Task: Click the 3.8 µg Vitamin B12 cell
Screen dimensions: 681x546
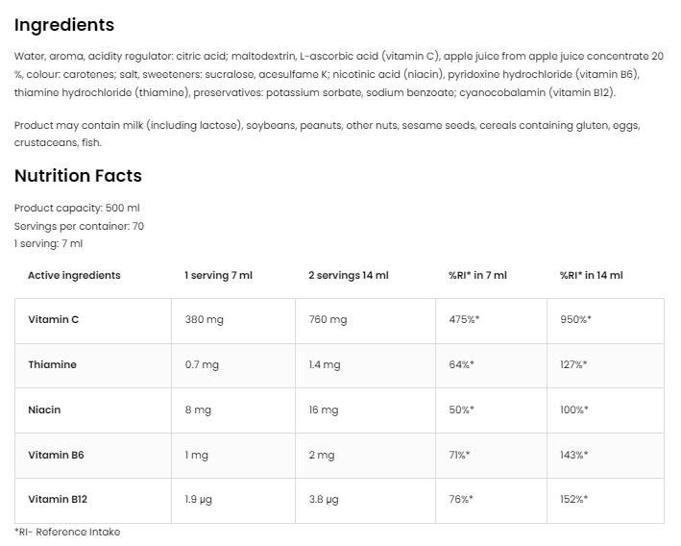Action: coord(324,500)
